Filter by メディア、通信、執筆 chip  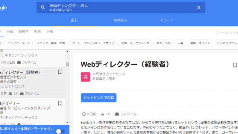51,43
